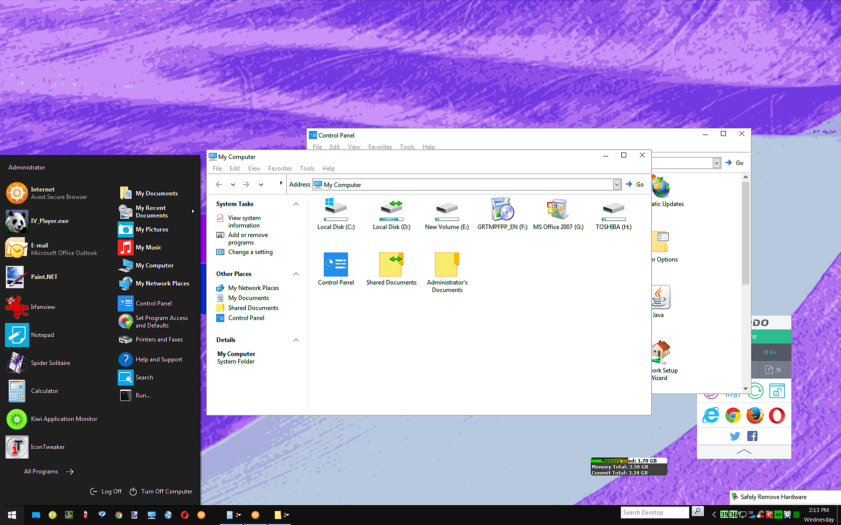Launch Paint.NET from Start menu
The image size is (841, 525).
point(44,277)
